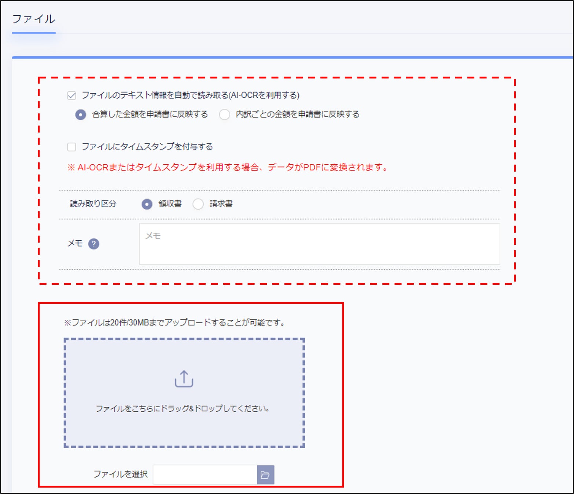Toggle the AI-OCR text reading checkbox
The image size is (574, 494).
click(72, 96)
